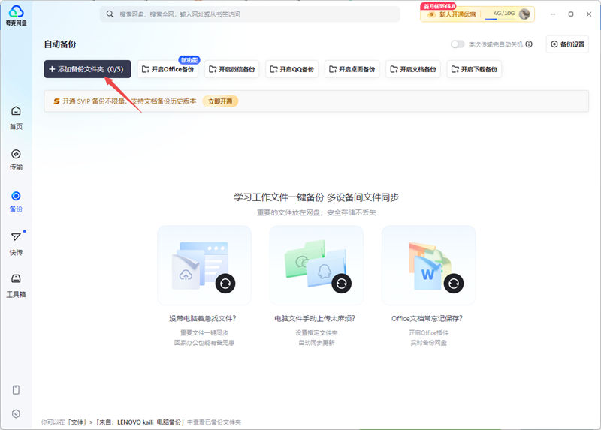Click the phone device icon in sidebar
This screenshot has width=601, height=430.
point(16,389)
